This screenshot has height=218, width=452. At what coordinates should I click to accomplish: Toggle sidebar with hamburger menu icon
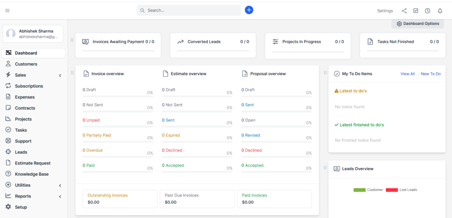click(x=8, y=11)
